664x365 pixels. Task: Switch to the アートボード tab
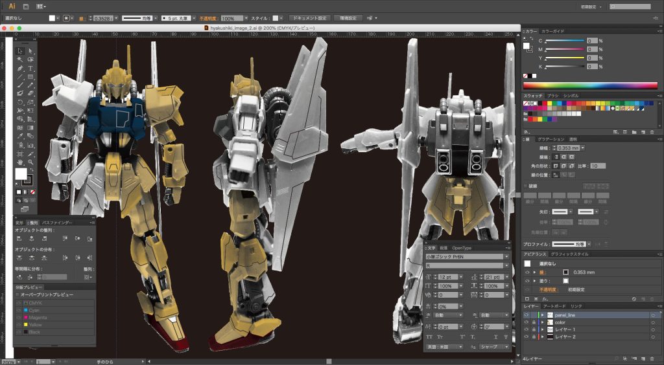click(x=556, y=306)
